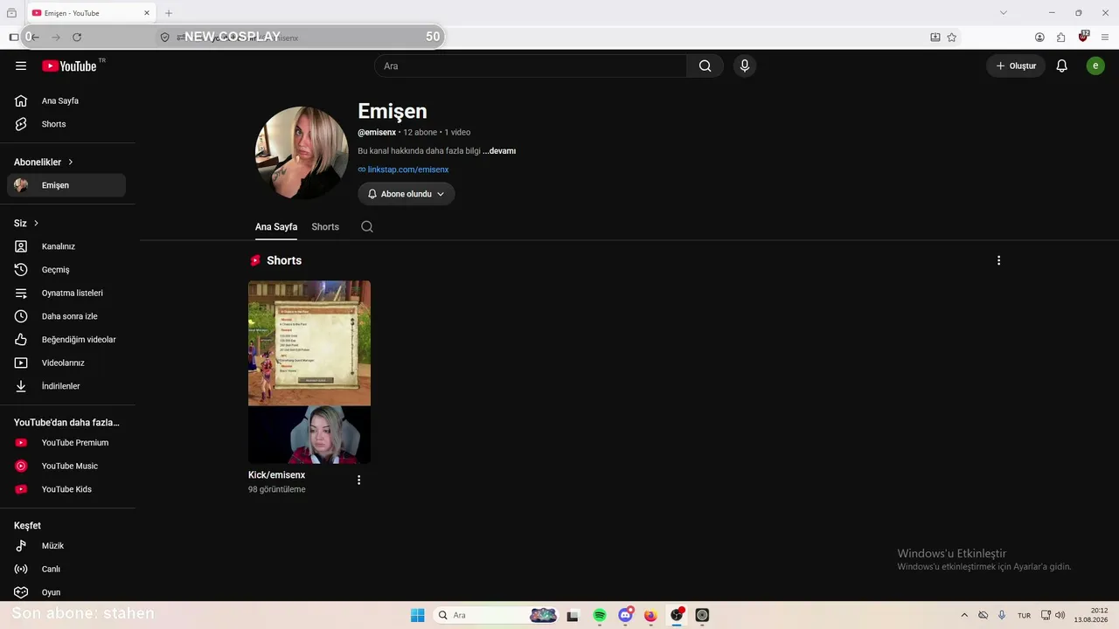The image size is (1119, 629).
Task: Open Shorts in the left sidebar
Action: 66,124
